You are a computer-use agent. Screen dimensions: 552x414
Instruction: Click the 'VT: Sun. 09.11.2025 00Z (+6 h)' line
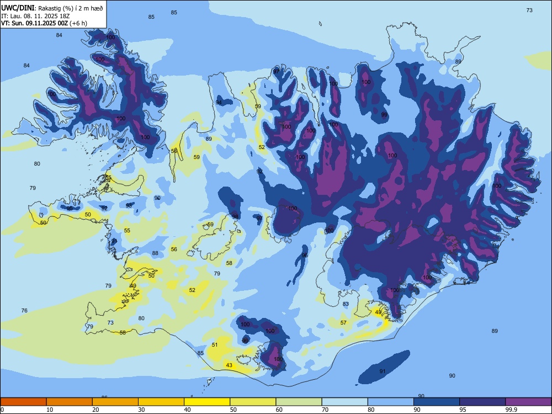44,23
